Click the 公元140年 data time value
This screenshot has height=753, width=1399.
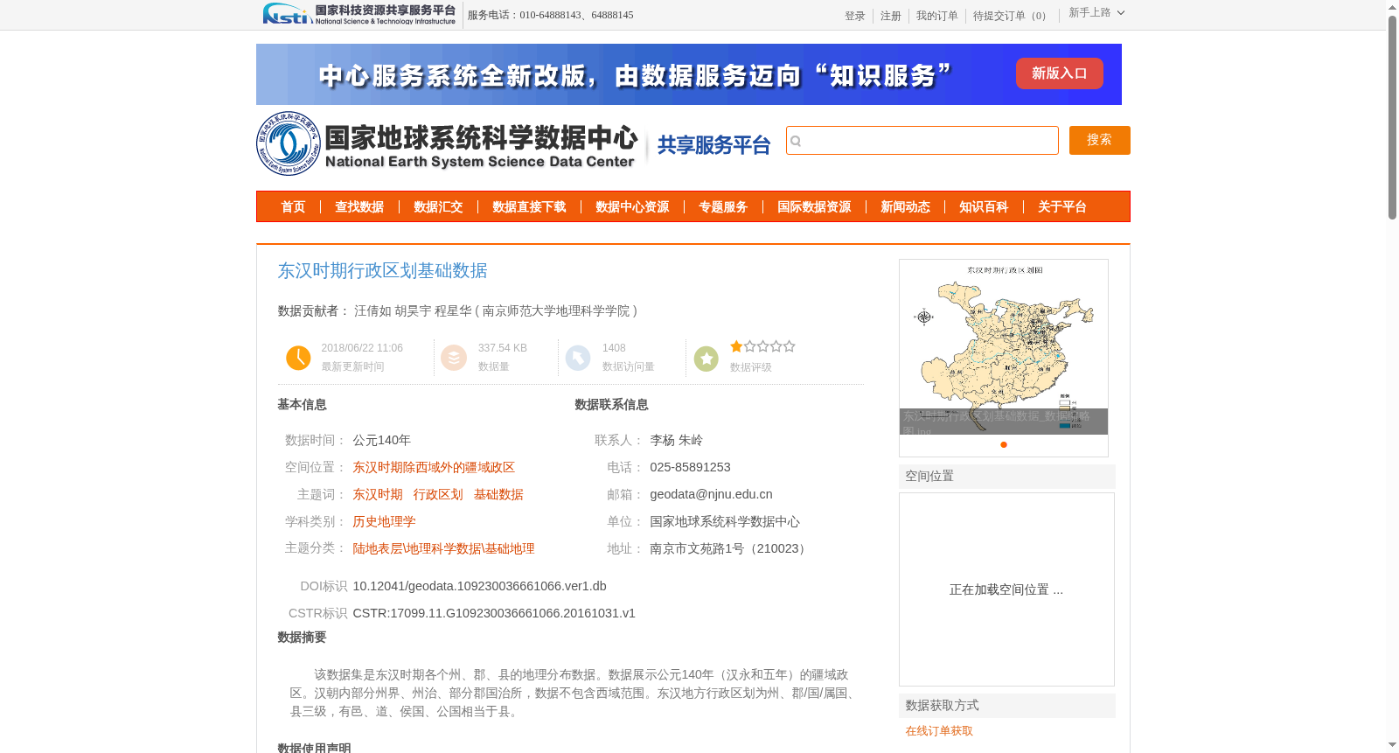click(x=381, y=441)
